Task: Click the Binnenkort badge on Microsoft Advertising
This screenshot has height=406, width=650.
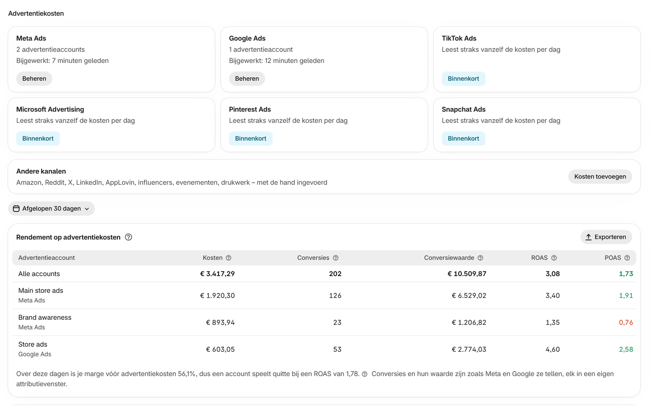Action: click(x=38, y=139)
